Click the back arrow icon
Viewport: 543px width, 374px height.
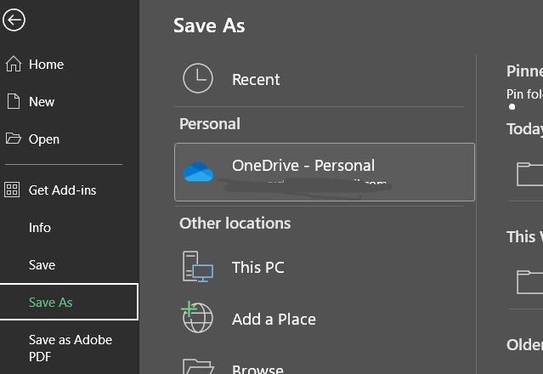pyautogui.click(x=14, y=20)
